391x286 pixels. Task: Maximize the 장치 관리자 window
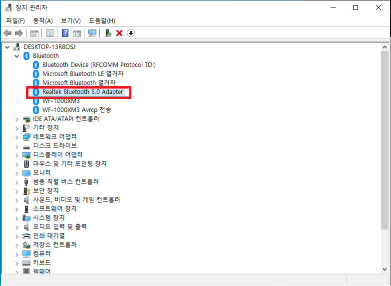pos(356,7)
